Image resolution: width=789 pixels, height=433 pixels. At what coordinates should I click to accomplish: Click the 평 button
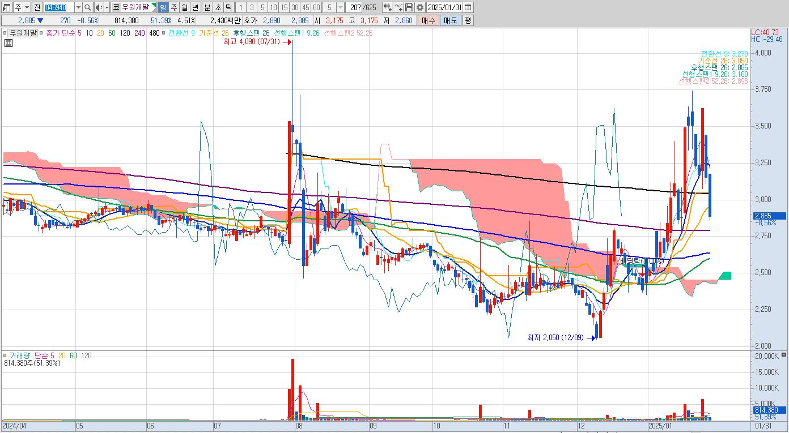pyautogui.click(x=468, y=20)
